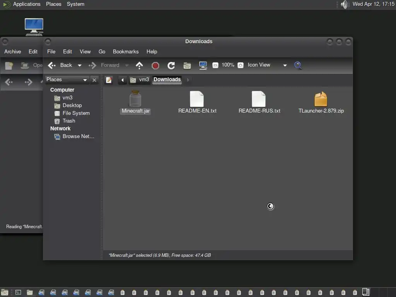The image size is (396, 297).
Task: Open Trash from sidebar
Action: pos(65,121)
